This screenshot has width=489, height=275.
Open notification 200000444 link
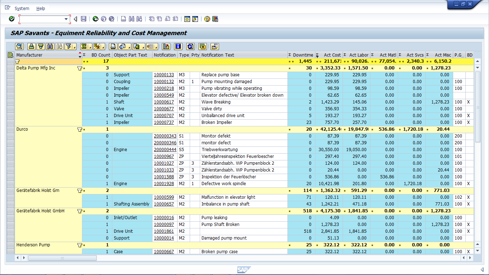[x=165, y=150]
